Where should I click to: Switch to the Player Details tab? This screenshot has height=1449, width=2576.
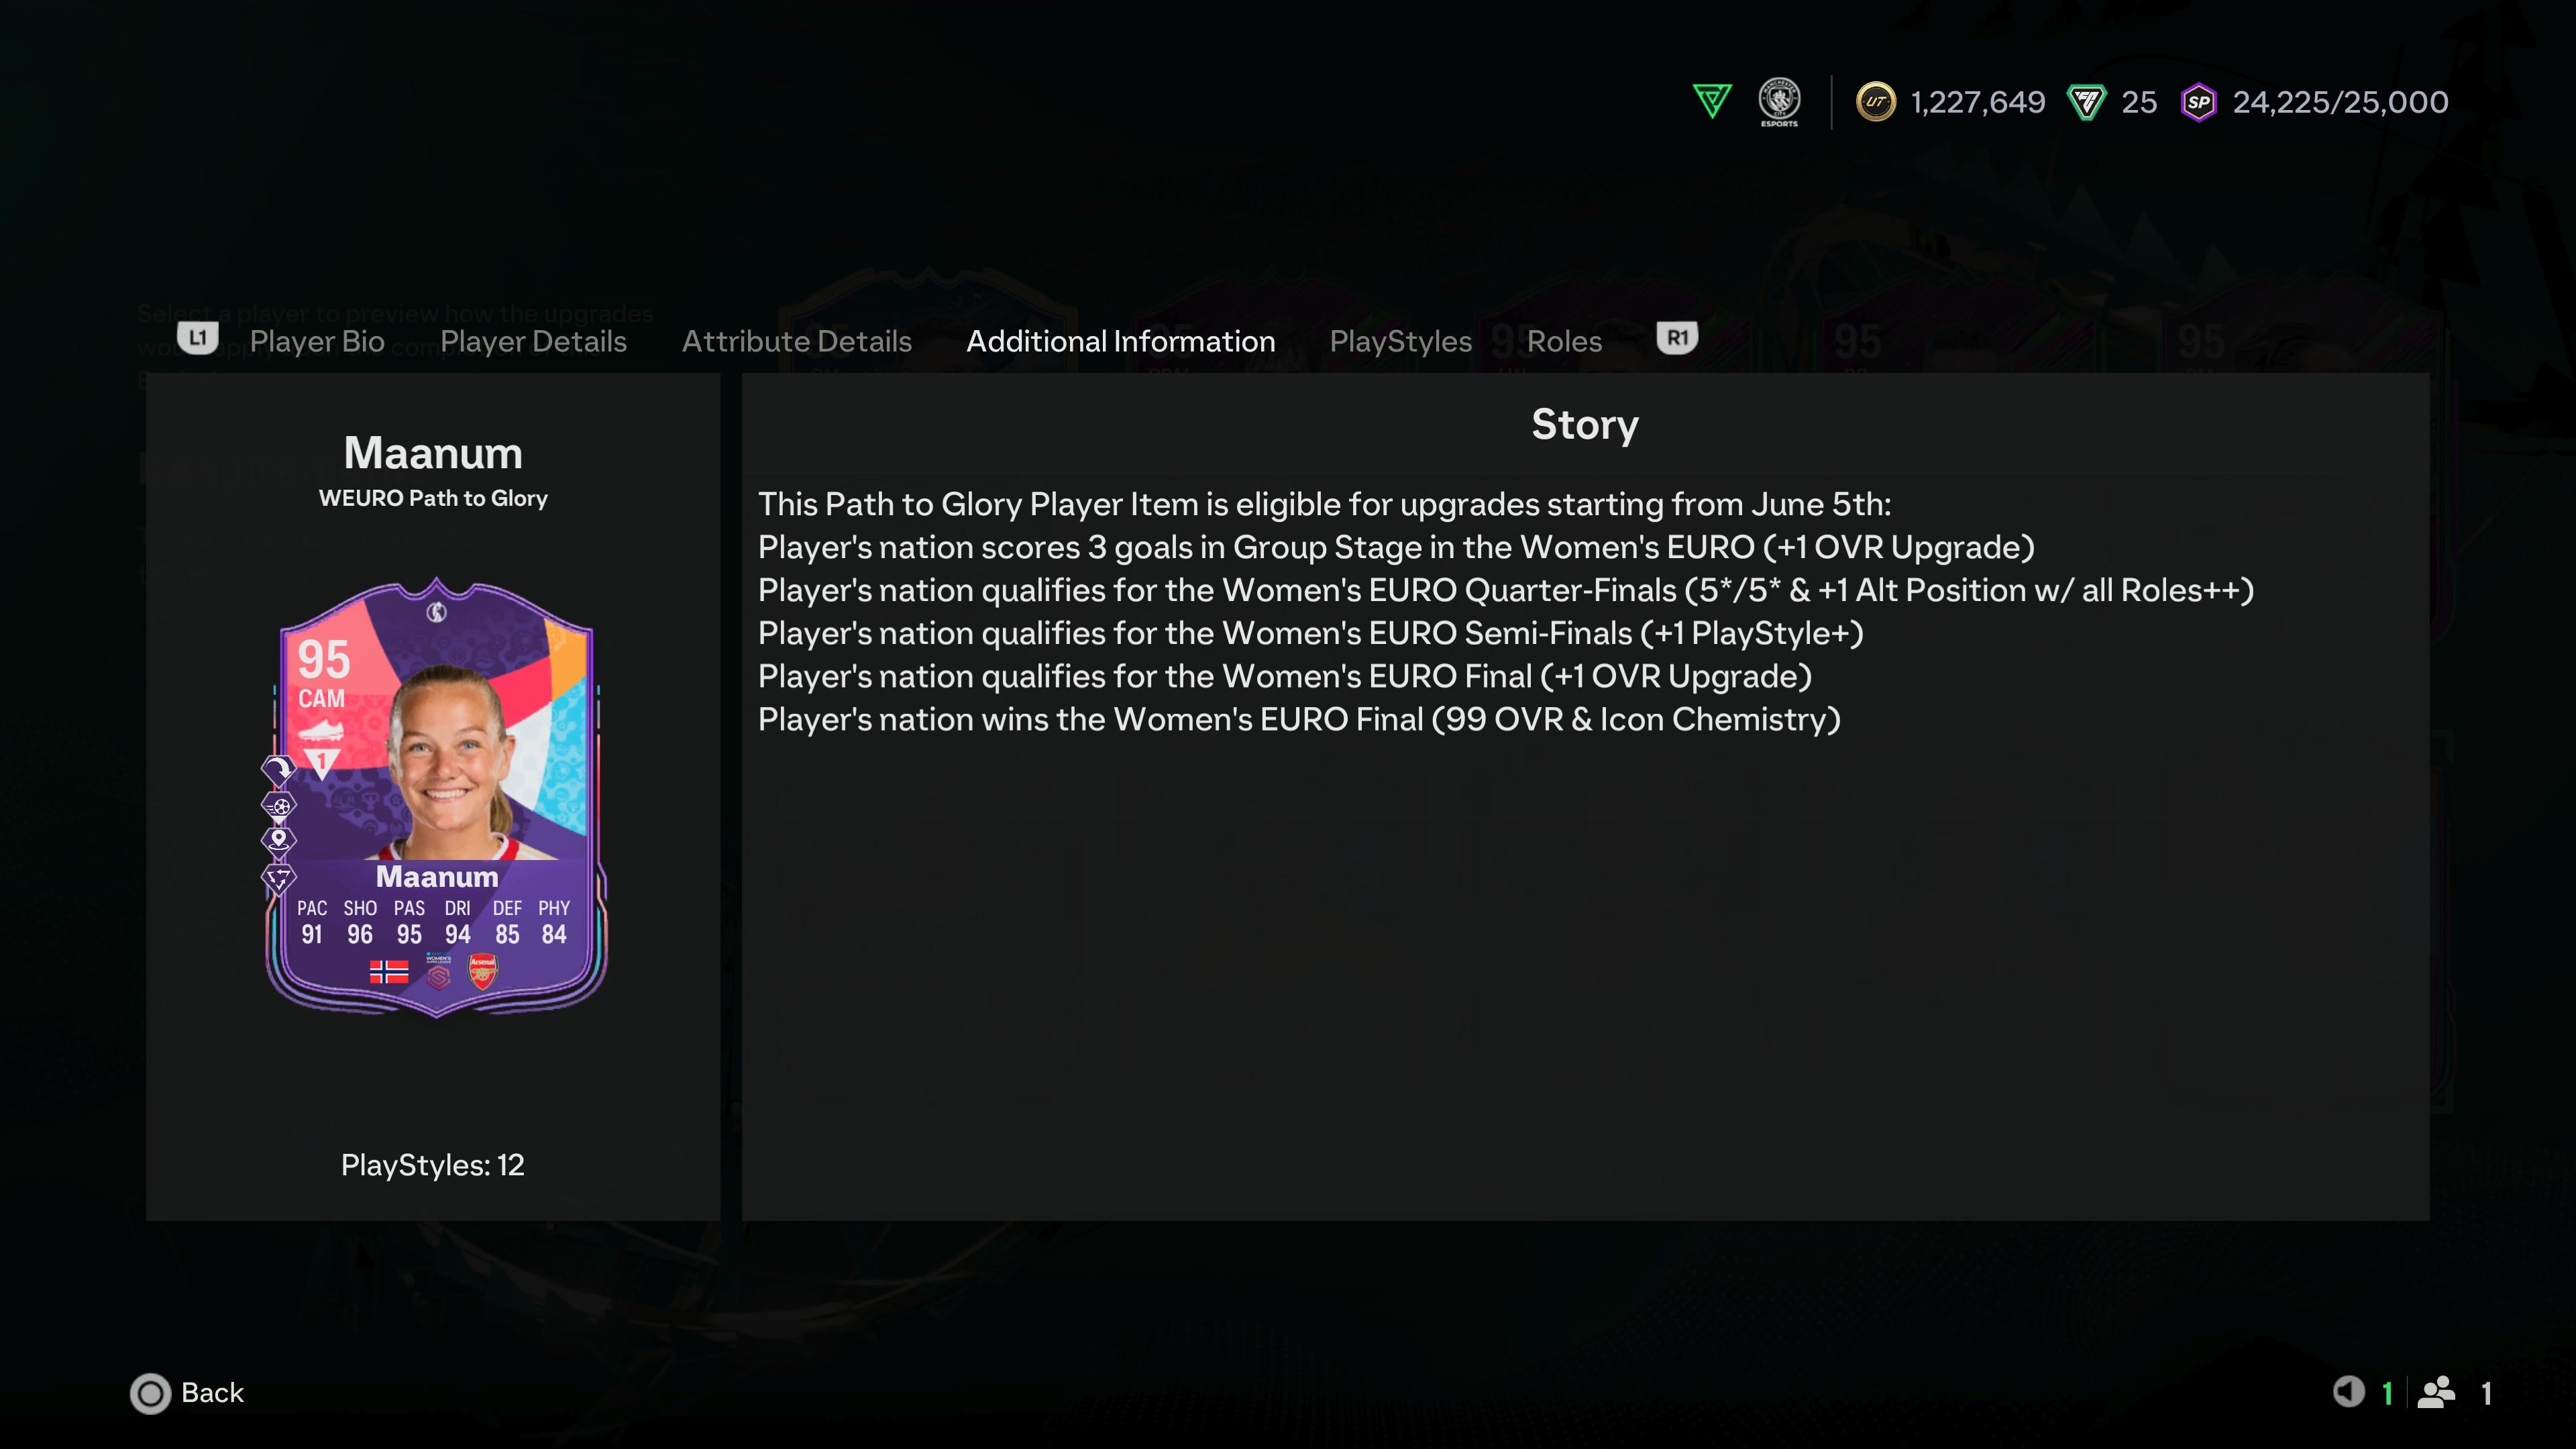(x=533, y=341)
